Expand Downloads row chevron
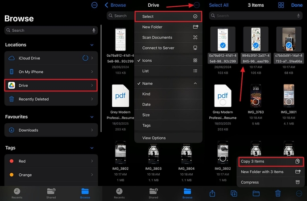The width and height of the screenshot is (307, 201). tap(92, 130)
